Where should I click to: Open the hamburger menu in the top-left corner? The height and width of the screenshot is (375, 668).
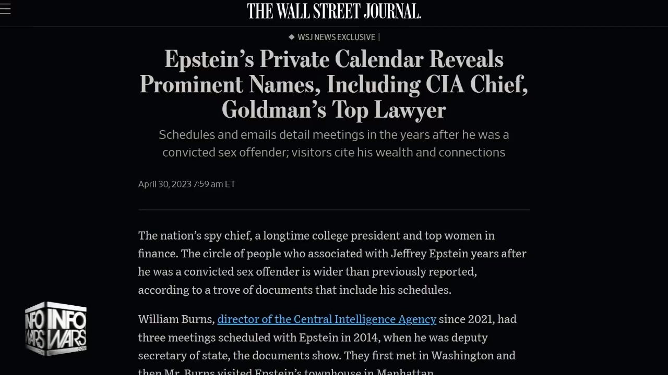click(x=5, y=9)
